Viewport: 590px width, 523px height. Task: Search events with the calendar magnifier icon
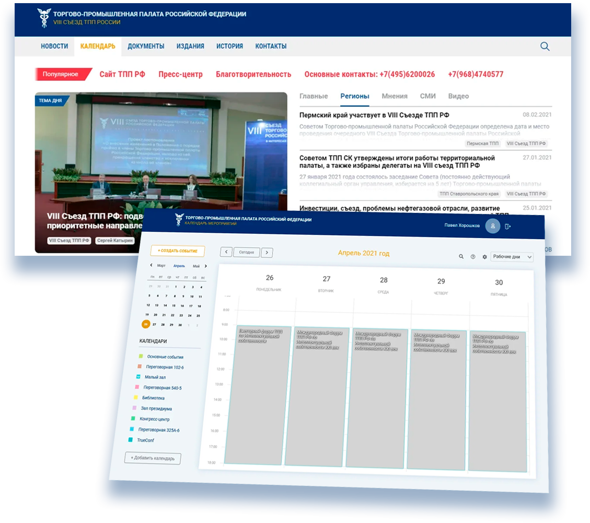[x=461, y=257]
